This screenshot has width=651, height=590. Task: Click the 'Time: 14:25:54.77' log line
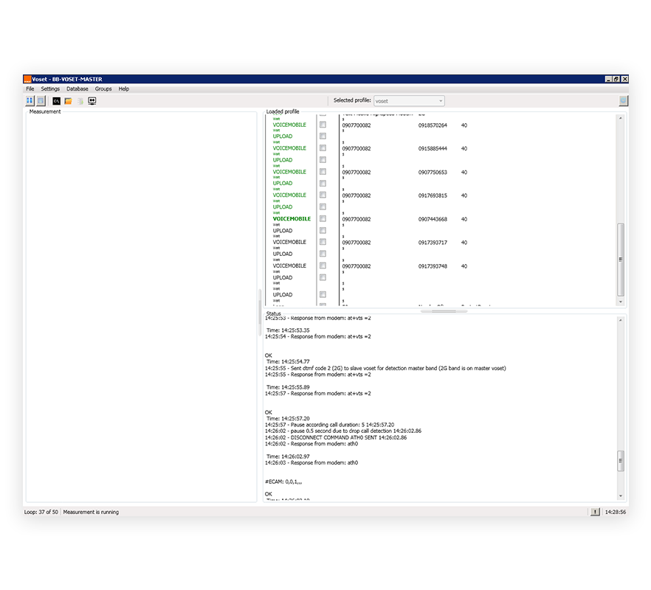[x=288, y=361]
